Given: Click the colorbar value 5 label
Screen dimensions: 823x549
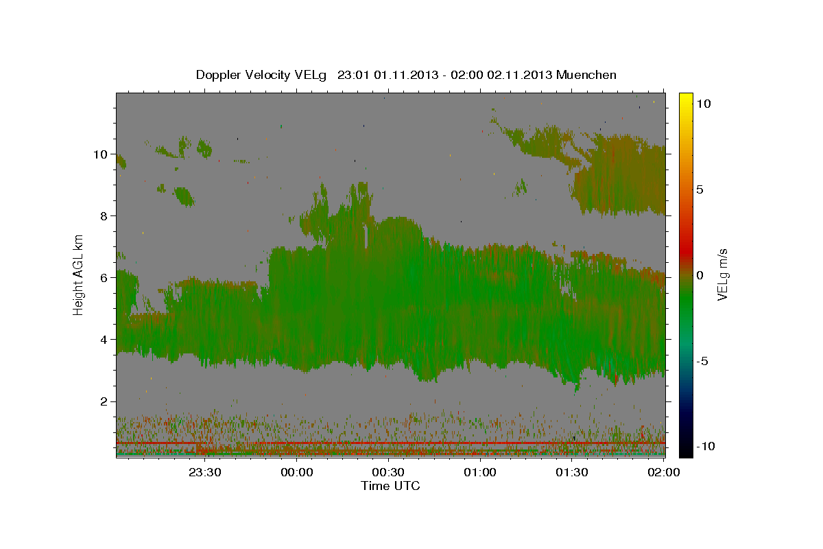Looking at the screenshot, I should point(700,189).
